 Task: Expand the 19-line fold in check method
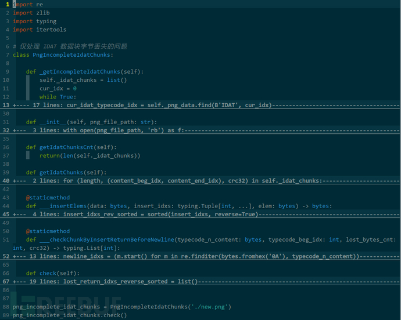click(201, 282)
